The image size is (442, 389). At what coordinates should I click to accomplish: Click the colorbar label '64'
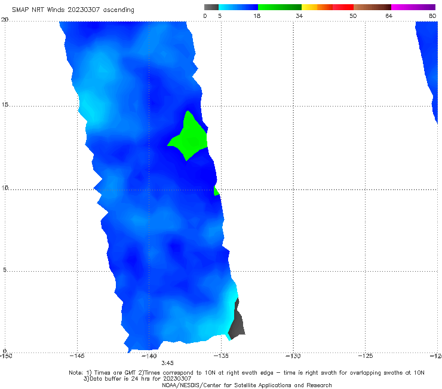click(x=389, y=16)
